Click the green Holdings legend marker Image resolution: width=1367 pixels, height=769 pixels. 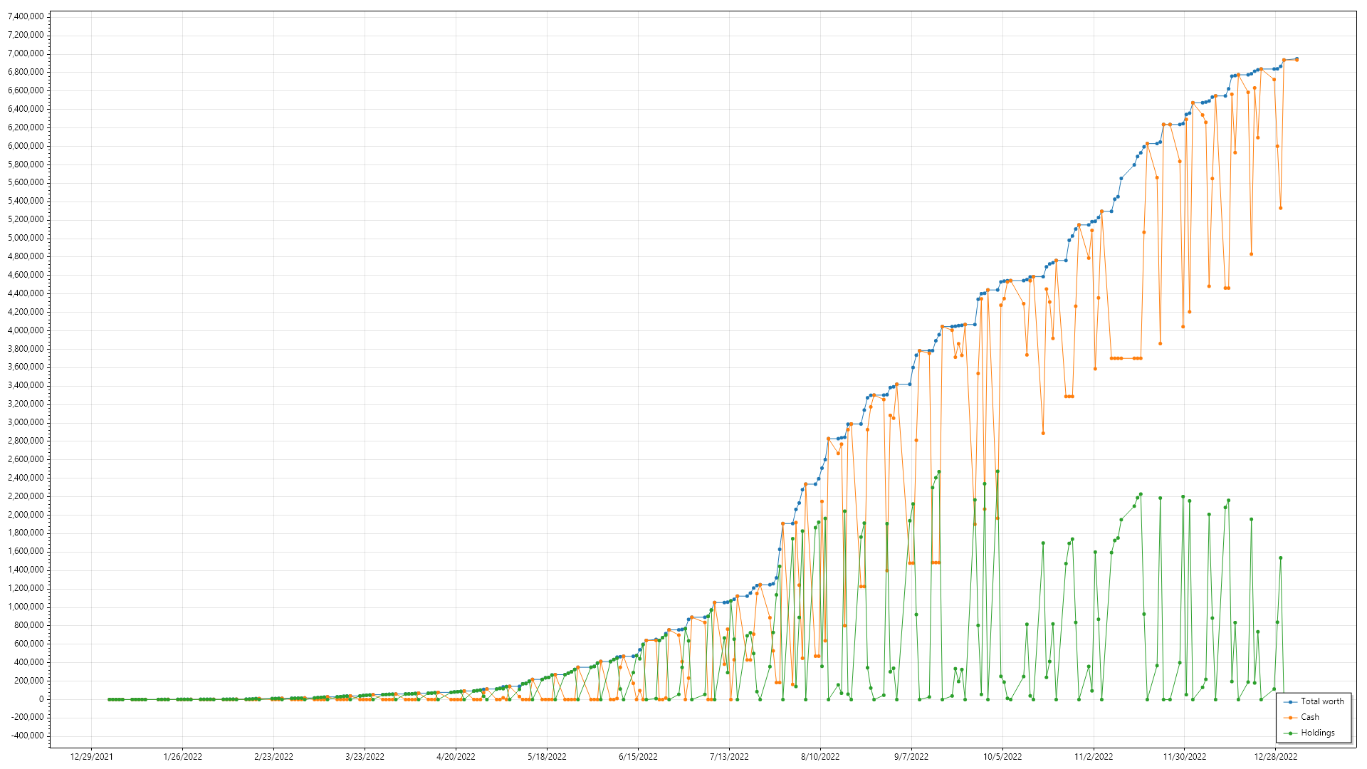point(1290,733)
